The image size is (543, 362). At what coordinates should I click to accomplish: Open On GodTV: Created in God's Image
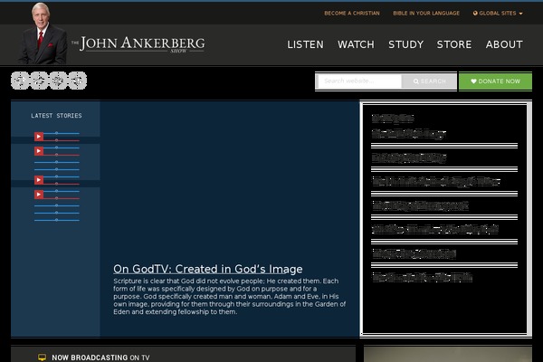click(x=208, y=269)
